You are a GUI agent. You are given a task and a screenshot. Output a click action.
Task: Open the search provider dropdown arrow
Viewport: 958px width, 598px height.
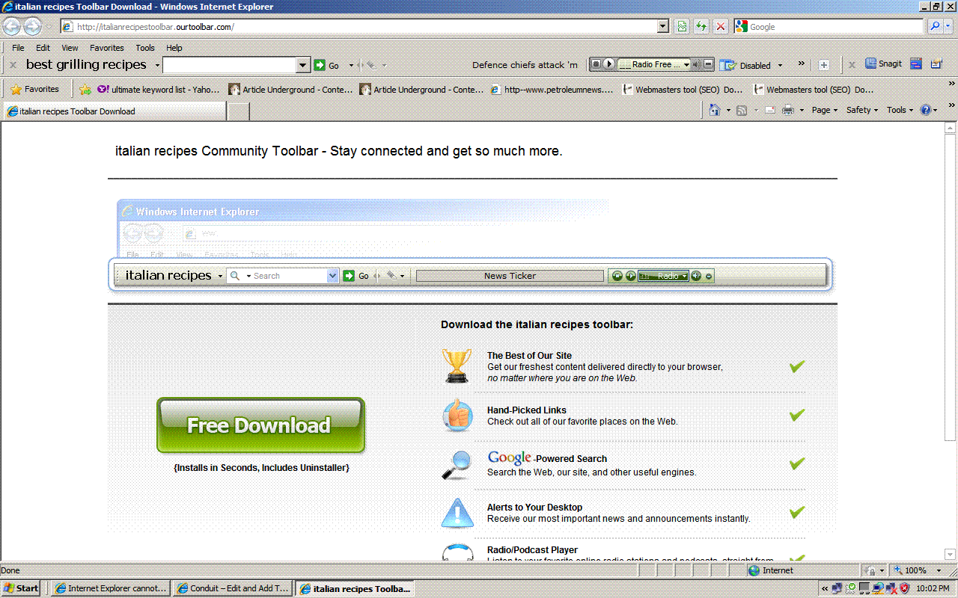tap(950, 27)
